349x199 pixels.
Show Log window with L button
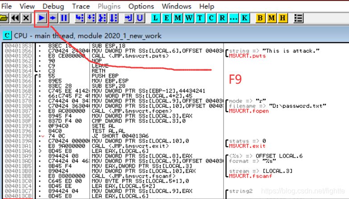156,18
